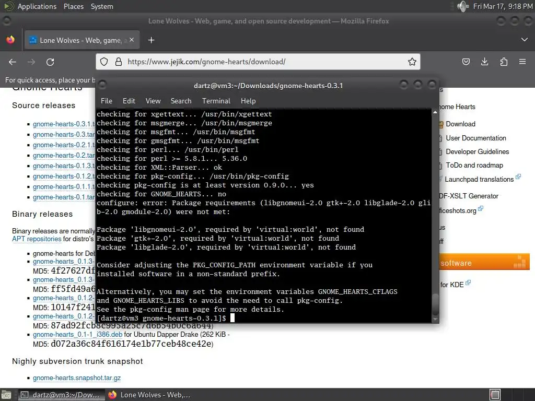Open the System menu

(102, 6)
